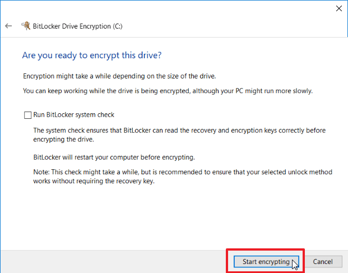Click the 'You can keep working' sentence
The height and width of the screenshot is (273, 348).
click(168, 91)
